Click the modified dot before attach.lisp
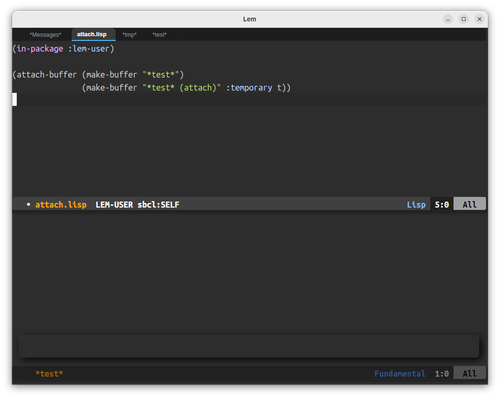 click(28, 204)
